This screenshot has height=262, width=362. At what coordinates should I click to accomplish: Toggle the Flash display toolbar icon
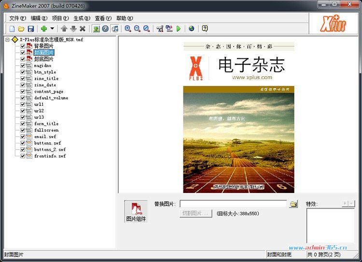105,28
